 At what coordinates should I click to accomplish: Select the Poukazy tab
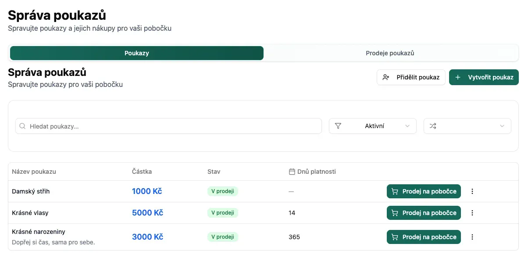pyautogui.click(x=137, y=53)
